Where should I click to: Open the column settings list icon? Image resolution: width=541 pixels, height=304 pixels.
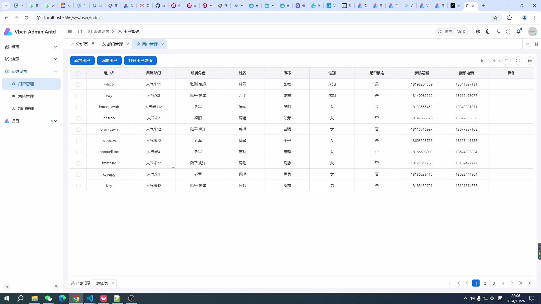(x=530, y=60)
